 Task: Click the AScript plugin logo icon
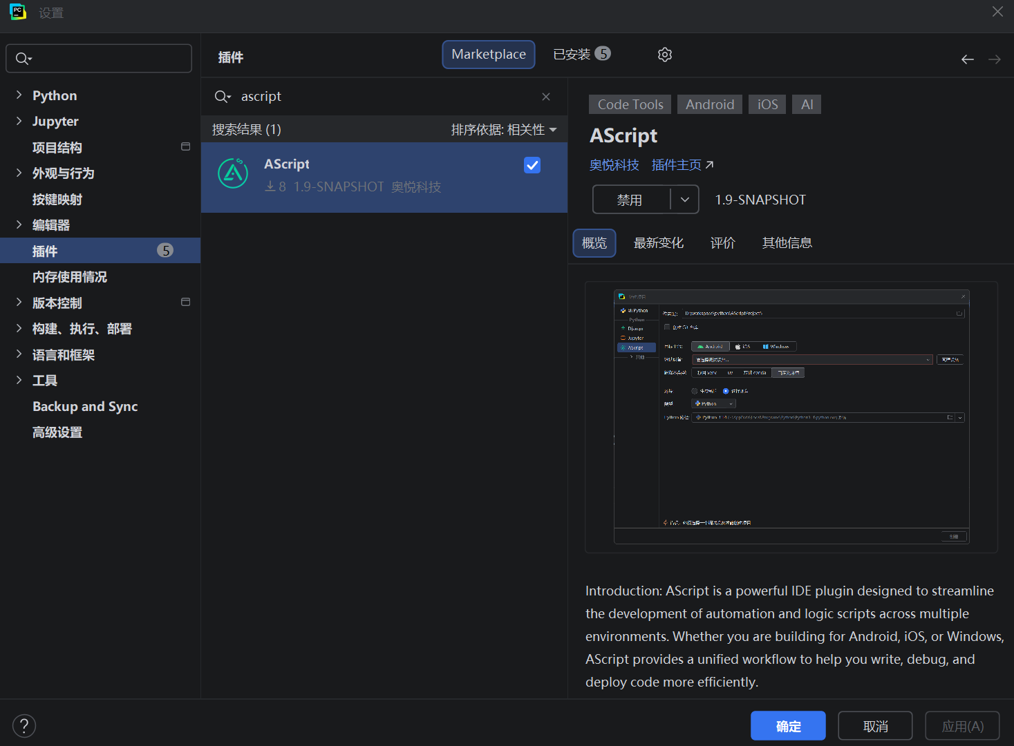(x=233, y=173)
